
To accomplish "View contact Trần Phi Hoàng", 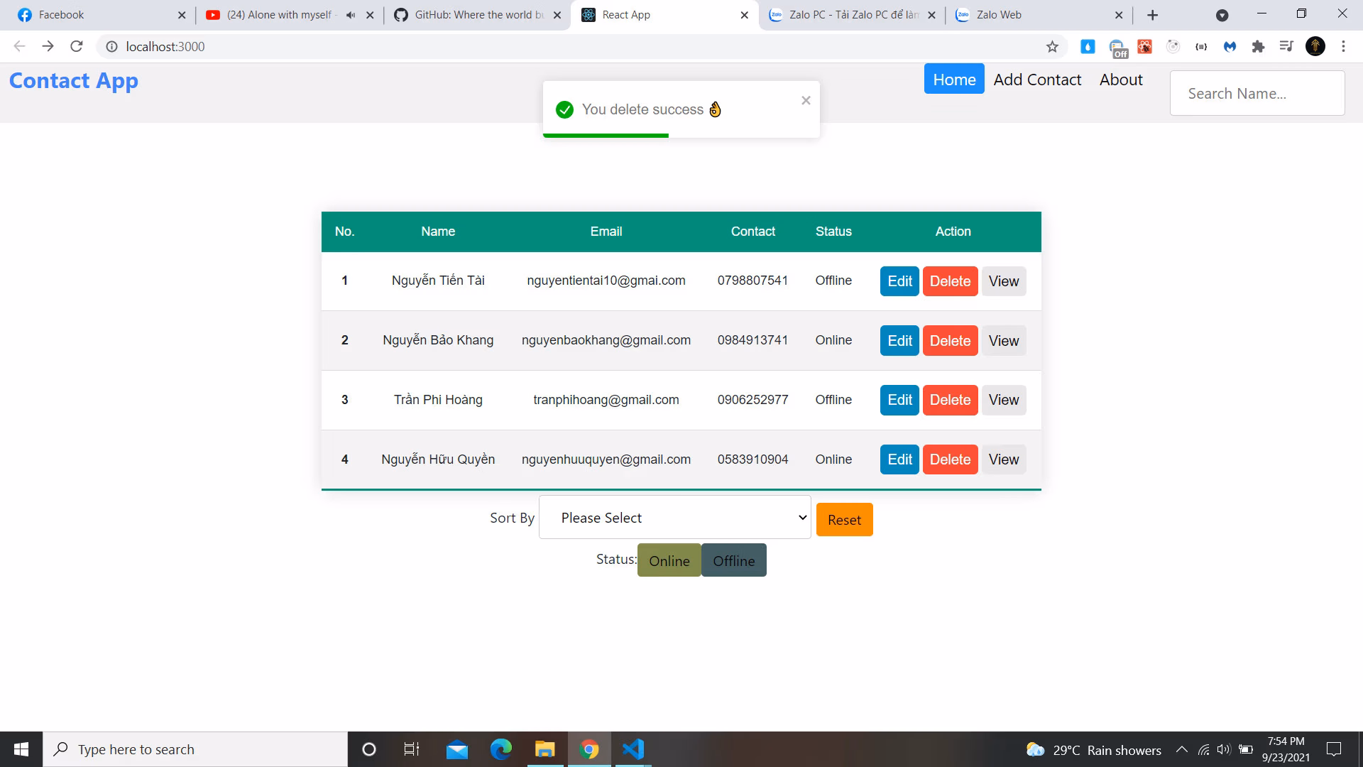I will tap(1004, 400).
